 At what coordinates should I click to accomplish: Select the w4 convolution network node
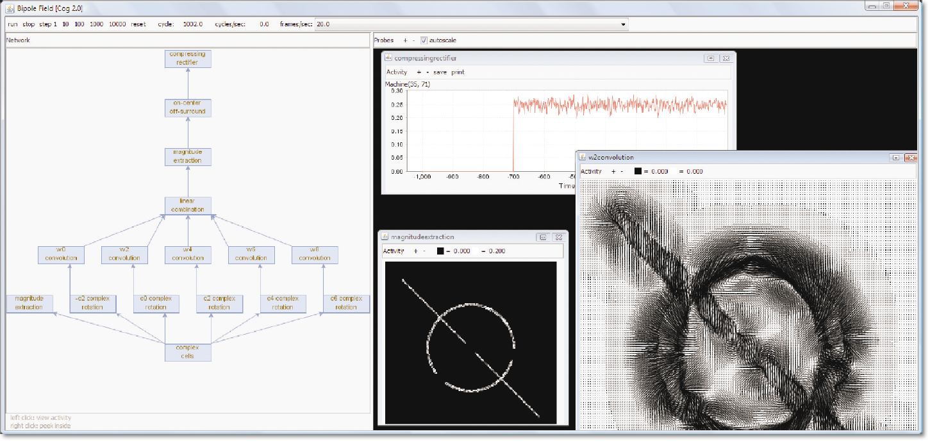[188, 255]
